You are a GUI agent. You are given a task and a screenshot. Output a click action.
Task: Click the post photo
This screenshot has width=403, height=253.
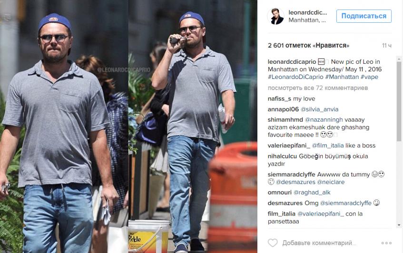(x=128, y=126)
